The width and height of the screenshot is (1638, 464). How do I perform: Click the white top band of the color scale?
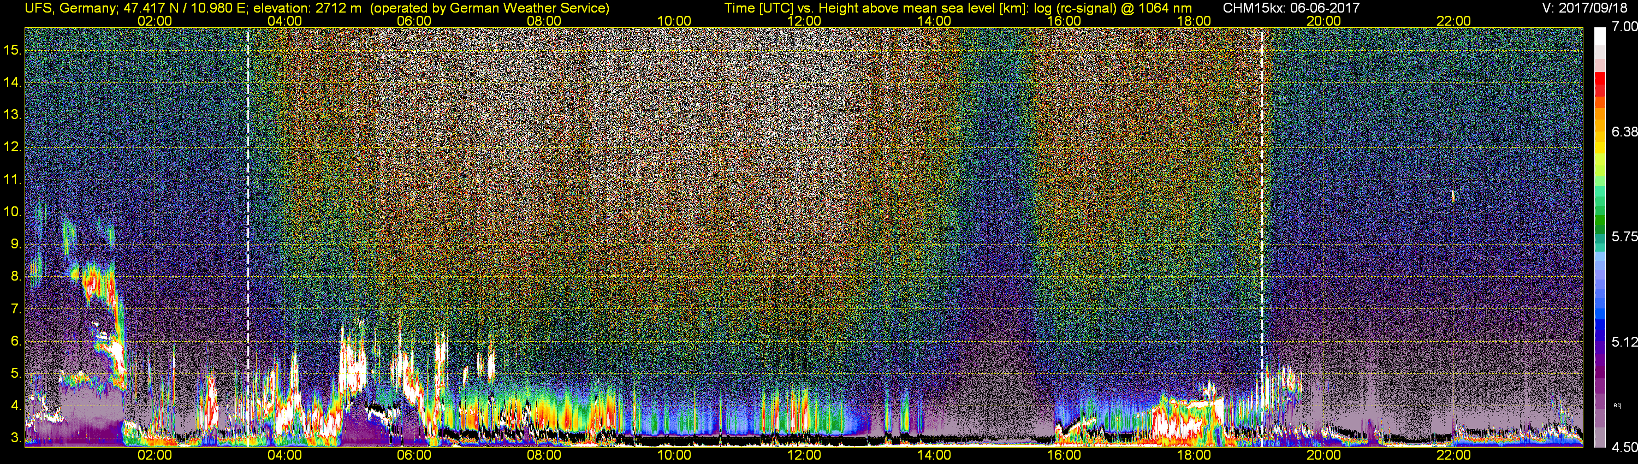[x=1600, y=35]
